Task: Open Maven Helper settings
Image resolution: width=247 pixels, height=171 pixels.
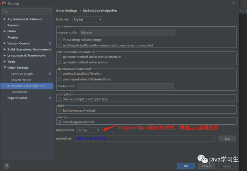Action: [21, 80]
